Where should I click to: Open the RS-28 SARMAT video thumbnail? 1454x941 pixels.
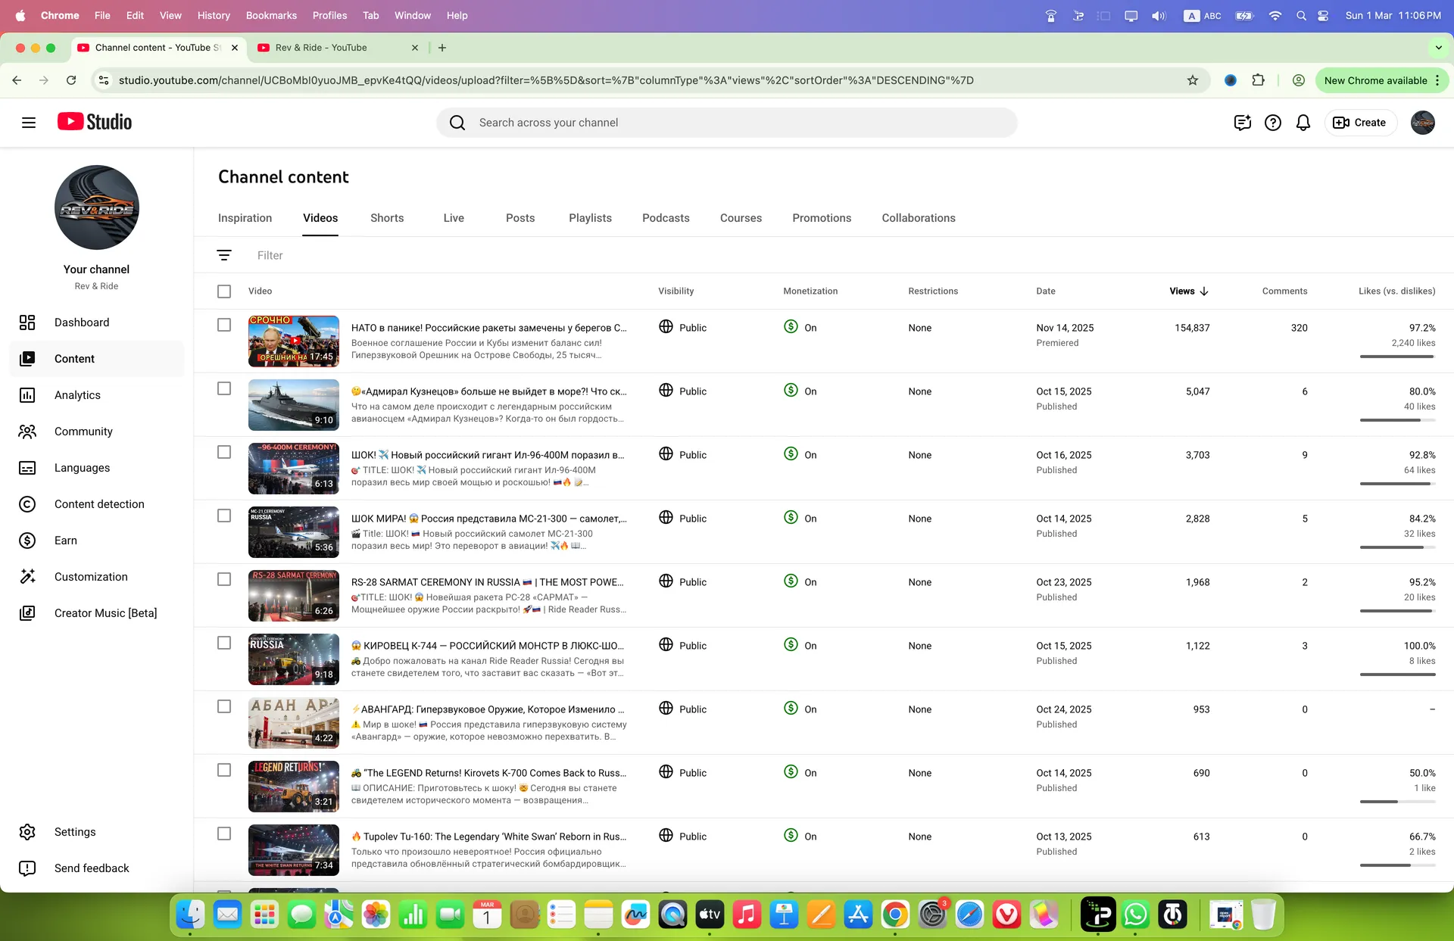tap(294, 596)
